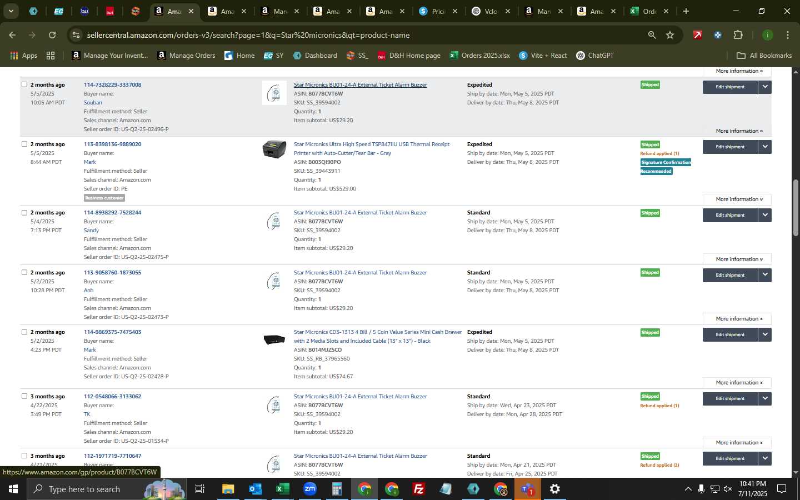Image resolution: width=800 pixels, height=500 pixels.
Task: Select checkbox for order 113-9058760-1873055
Action: [24, 272]
